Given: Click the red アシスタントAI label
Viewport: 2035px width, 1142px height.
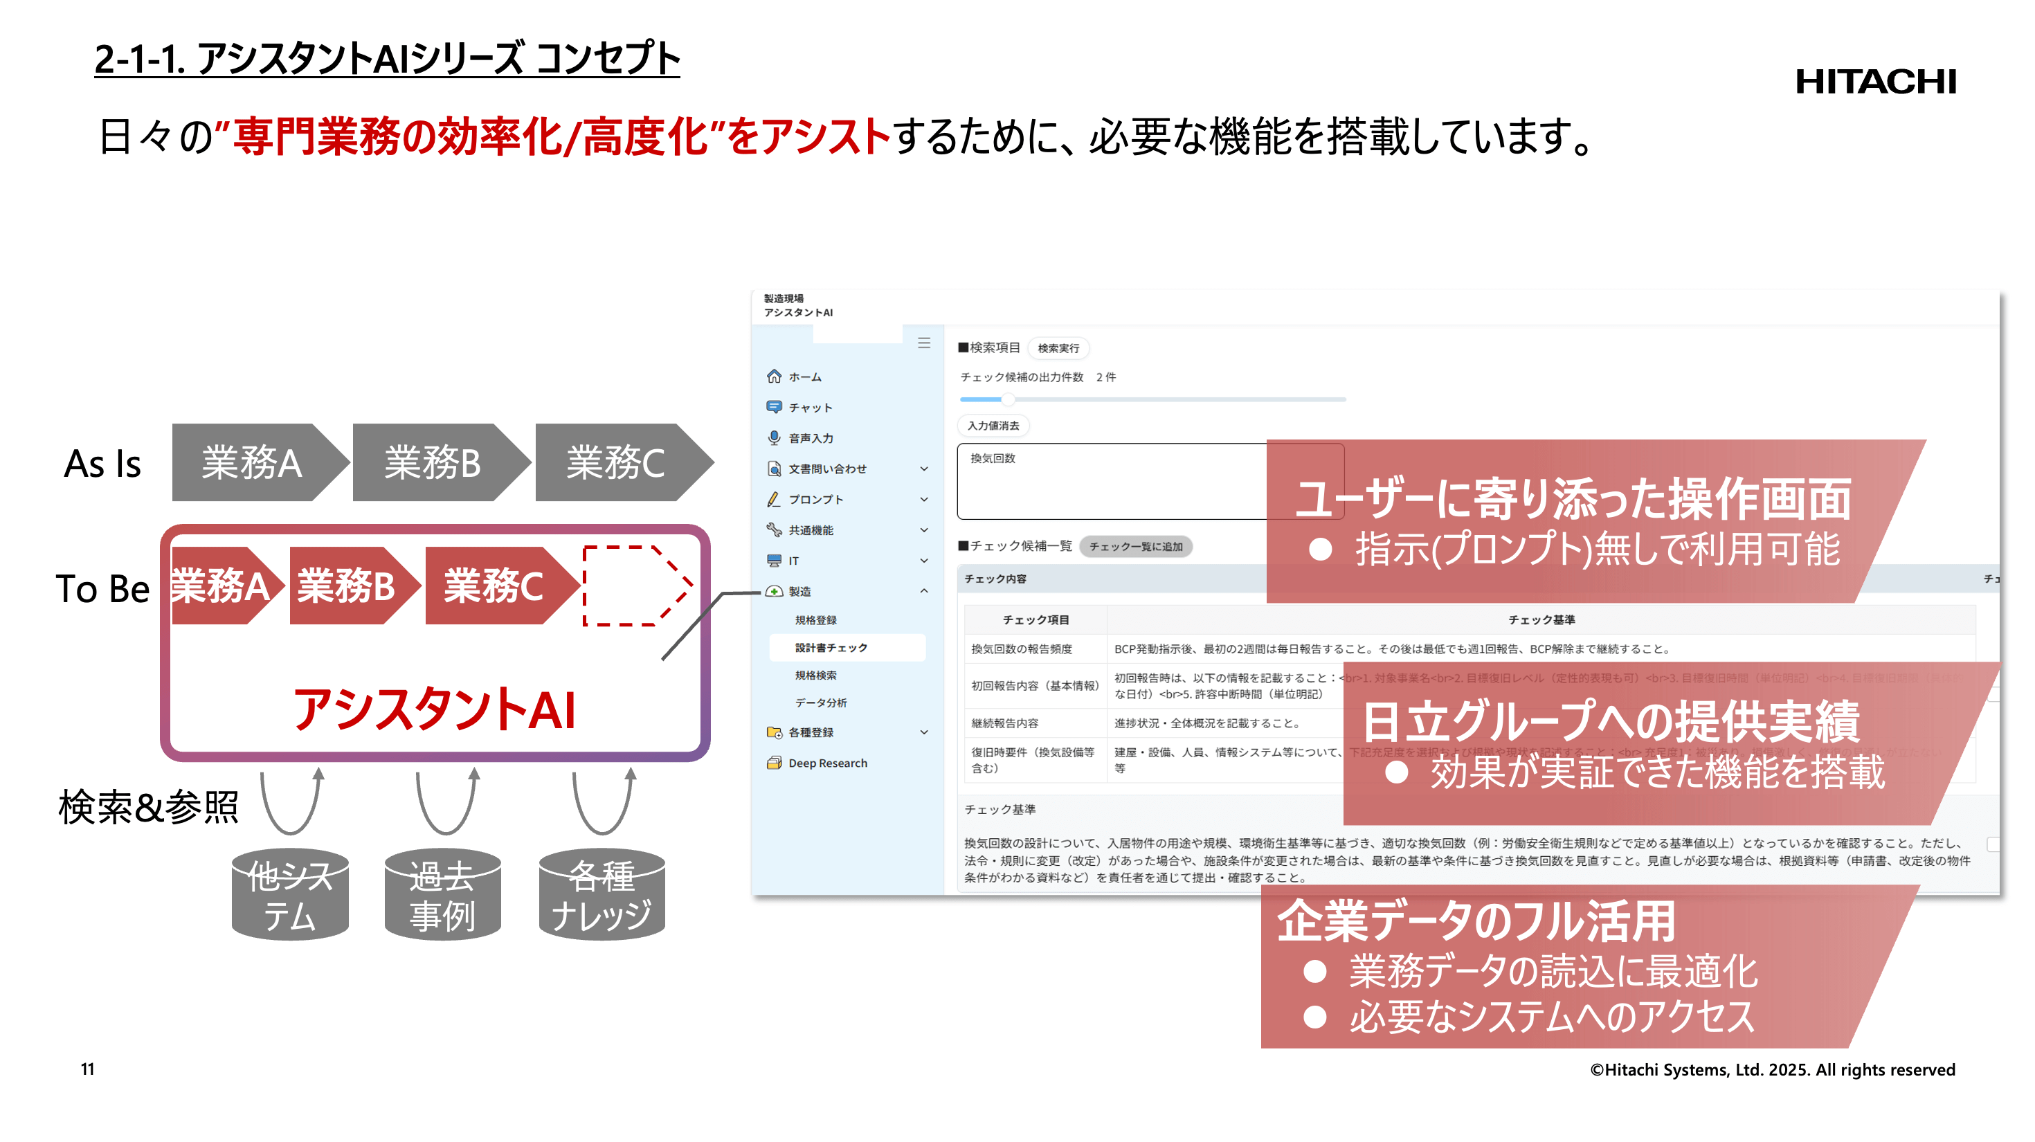Looking at the screenshot, I should 435,709.
